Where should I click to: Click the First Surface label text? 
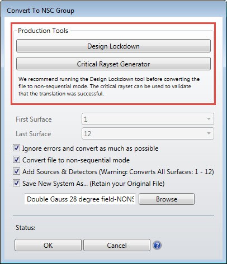[x=34, y=119]
